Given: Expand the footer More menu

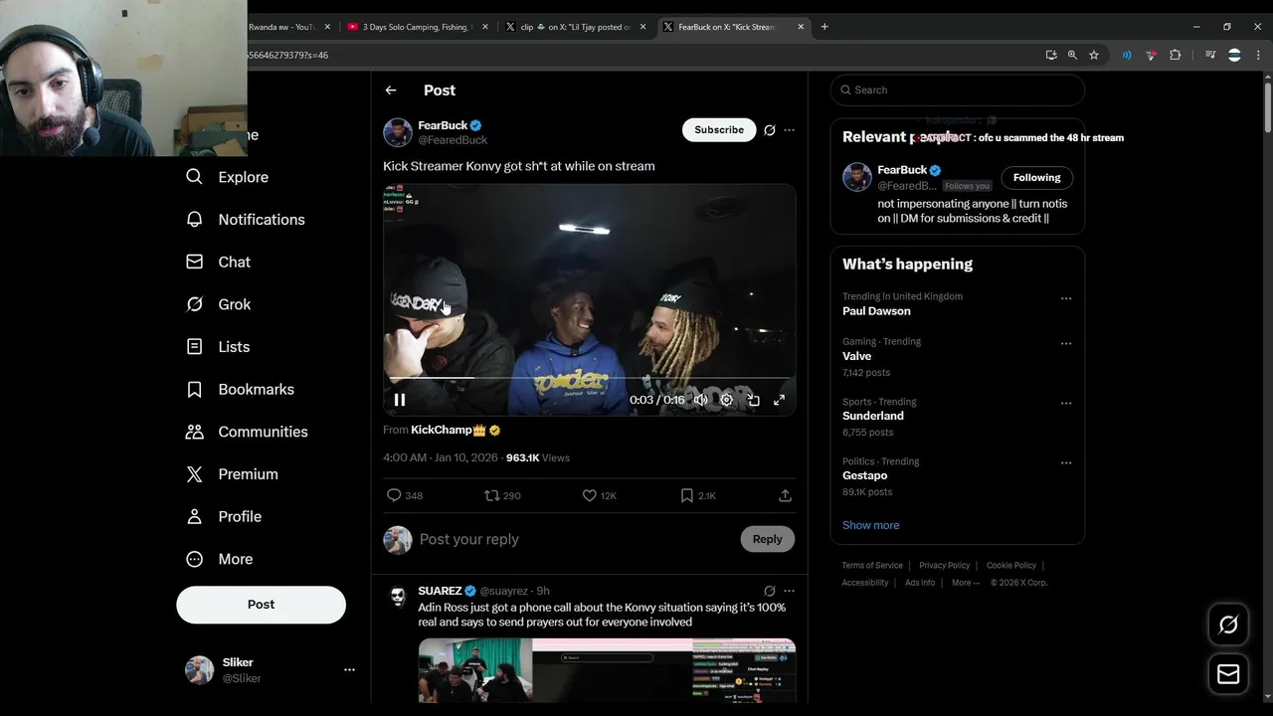Looking at the screenshot, I should pyautogui.click(x=965, y=583).
